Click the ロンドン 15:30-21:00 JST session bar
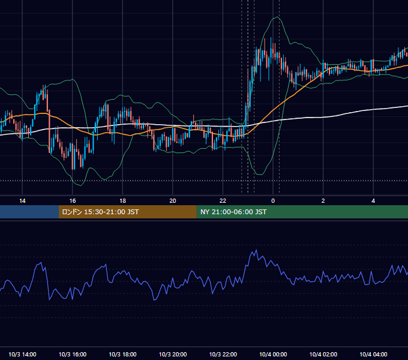 coord(127,212)
